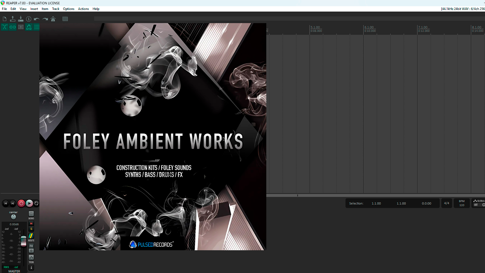This screenshot has height=273, width=485.
Task: Click the 4/4 time signature box
Action: tap(447, 203)
